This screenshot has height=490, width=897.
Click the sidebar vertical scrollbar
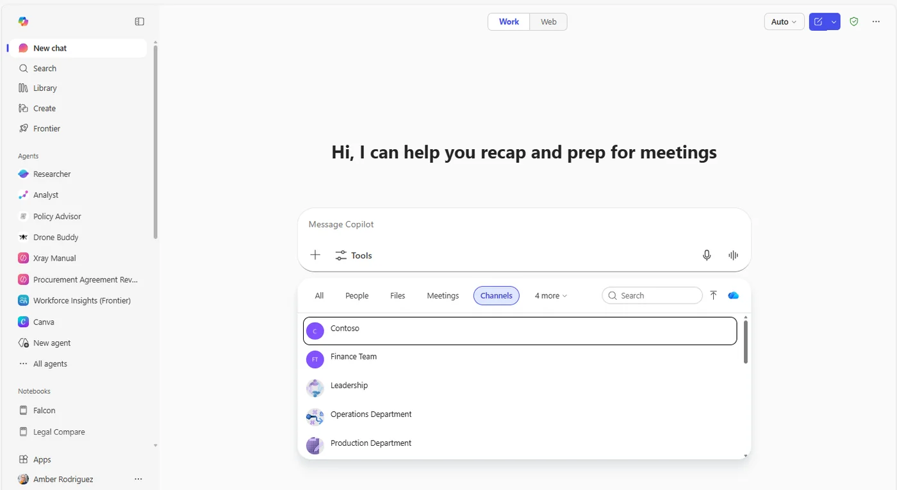point(155,142)
